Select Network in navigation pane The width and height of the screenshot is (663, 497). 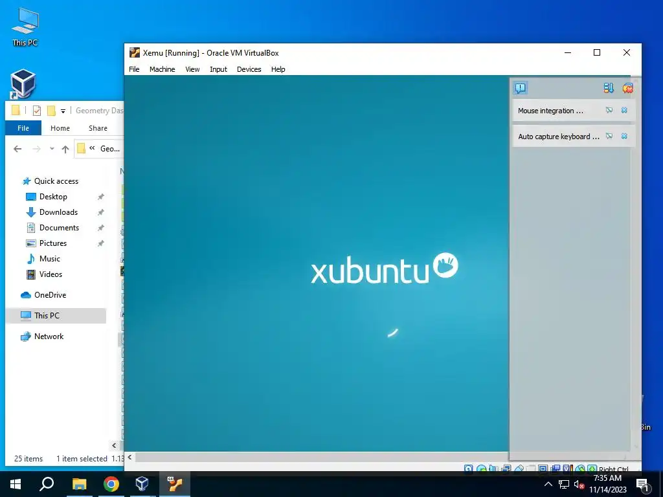[49, 337]
